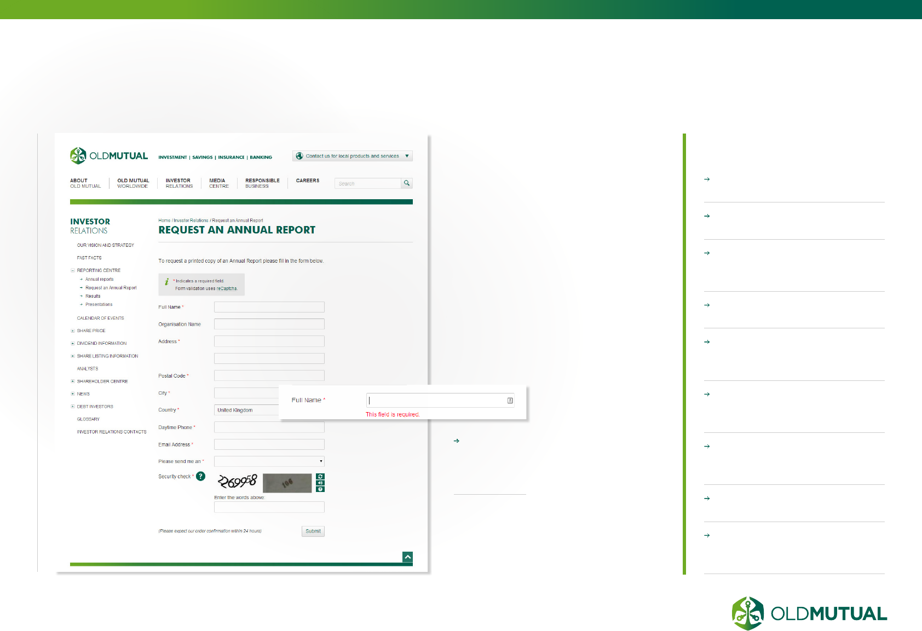Expand the Debt Investors section
This screenshot has width=922, height=631.
tap(72, 406)
